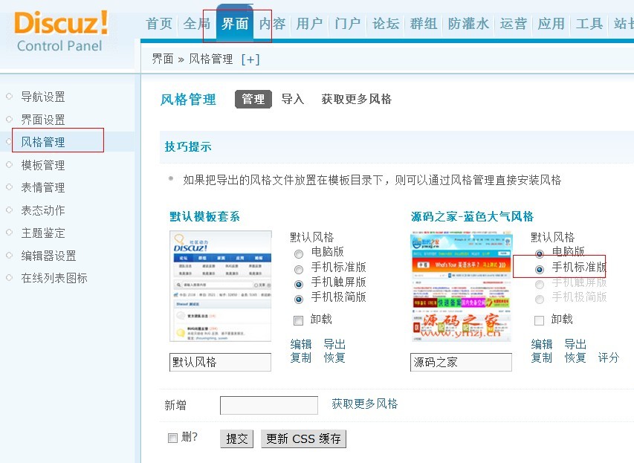Click the 更新 CSS 缓存 button
This screenshot has width=634, height=463.
(304, 438)
